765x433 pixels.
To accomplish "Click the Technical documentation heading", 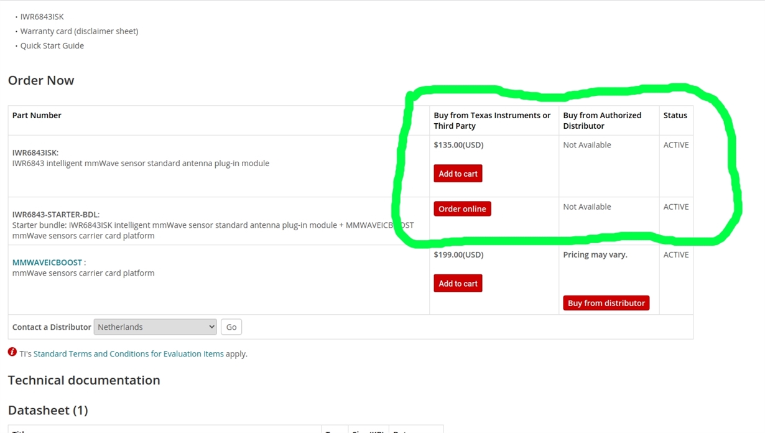I will 84,380.
